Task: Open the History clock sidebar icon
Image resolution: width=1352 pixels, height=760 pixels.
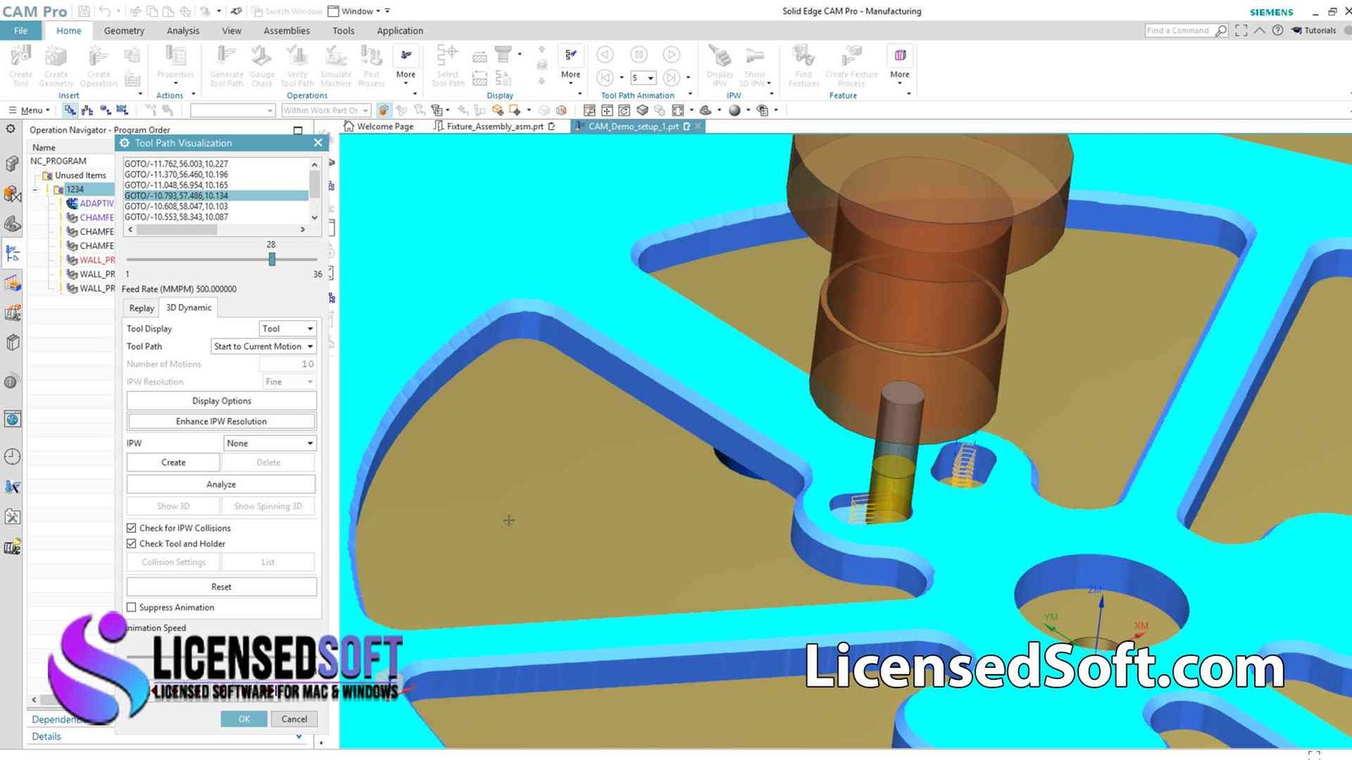Action: [x=12, y=457]
